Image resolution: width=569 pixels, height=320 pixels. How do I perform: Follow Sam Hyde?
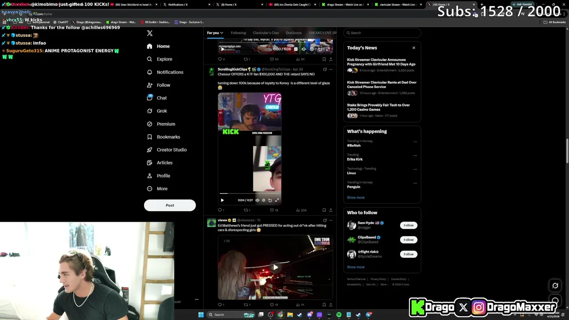[409, 225]
